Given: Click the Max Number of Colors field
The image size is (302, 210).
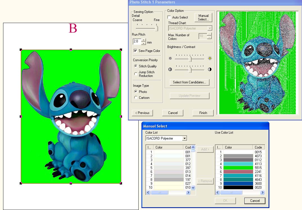Looking at the screenshot, I should pyautogui.click(x=203, y=36).
